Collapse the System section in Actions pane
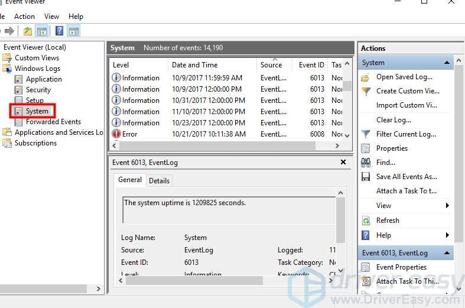Image resolution: width=465 pixels, height=308 pixels. click(x=447, y=63)
